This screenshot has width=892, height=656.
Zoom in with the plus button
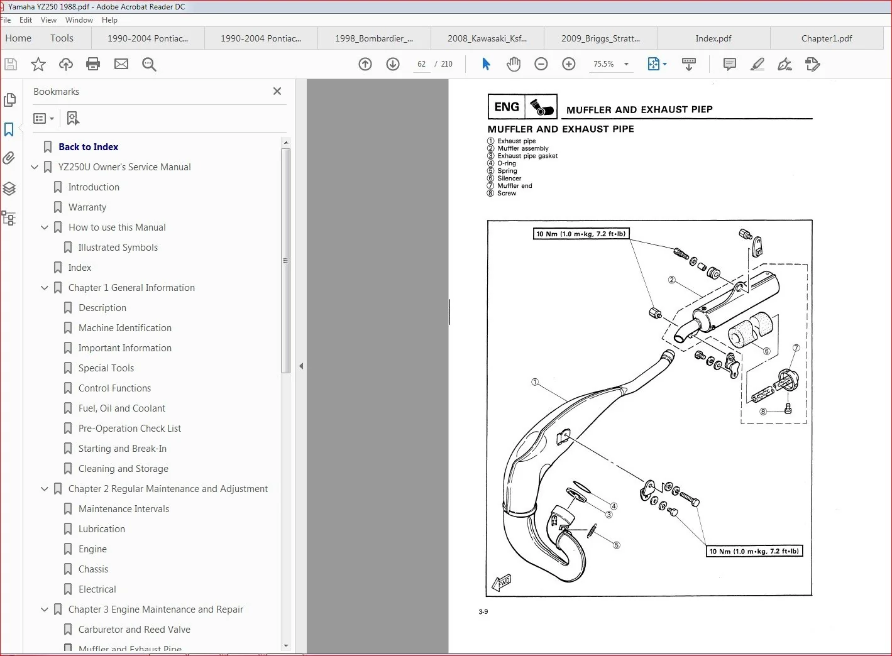tap(569, 64)
